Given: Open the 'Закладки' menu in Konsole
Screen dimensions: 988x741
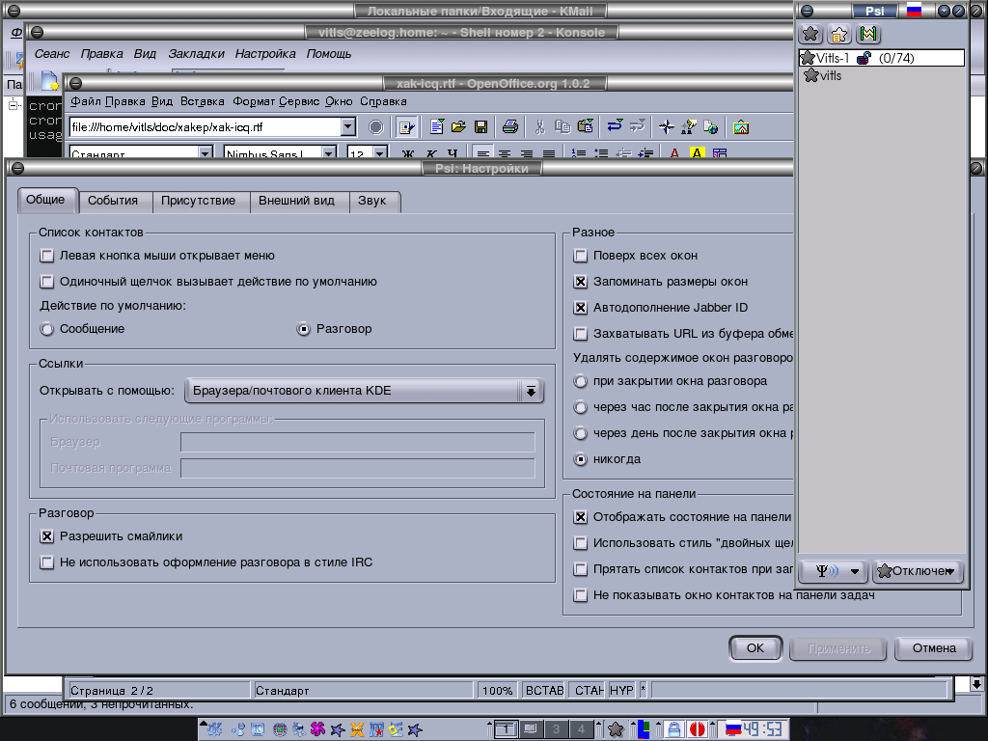Looking at the screenshot, I should [196, 54].
